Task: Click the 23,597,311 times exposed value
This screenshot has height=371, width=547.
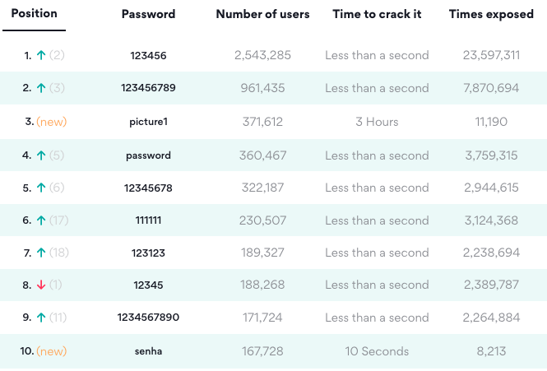Action: pos(491,55)
